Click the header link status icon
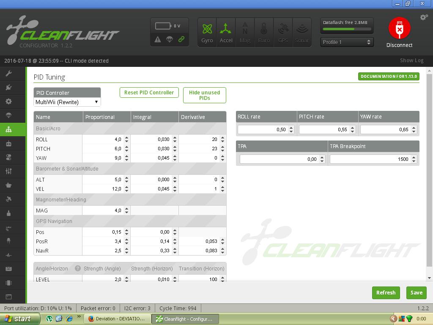 click(x=181, y=39)
